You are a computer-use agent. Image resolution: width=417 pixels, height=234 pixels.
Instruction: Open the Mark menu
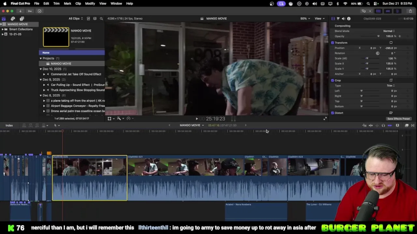click(67, 4)
